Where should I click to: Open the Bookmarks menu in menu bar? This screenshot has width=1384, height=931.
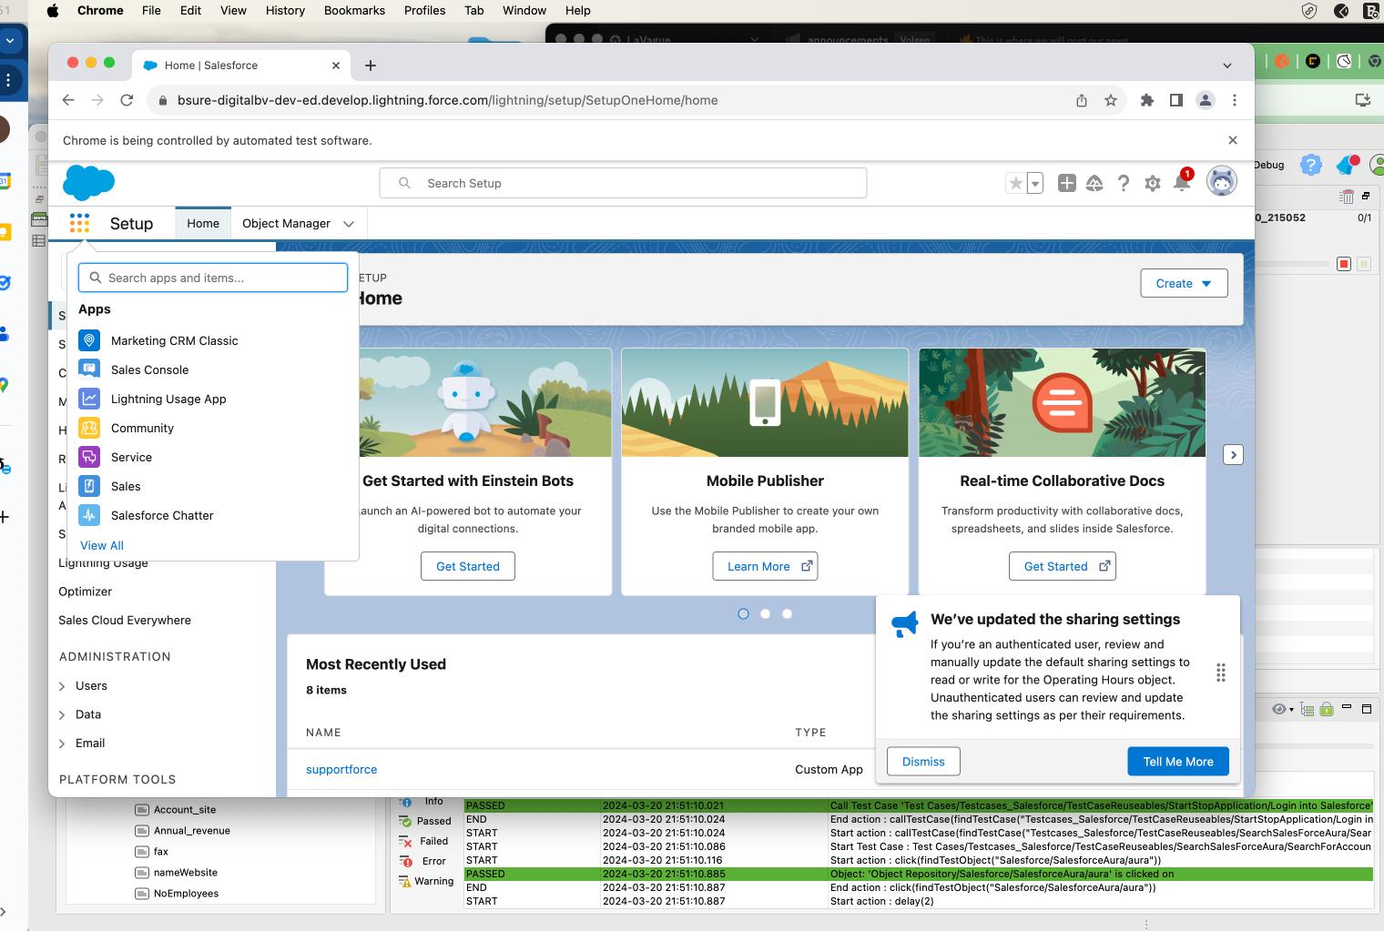354,10
